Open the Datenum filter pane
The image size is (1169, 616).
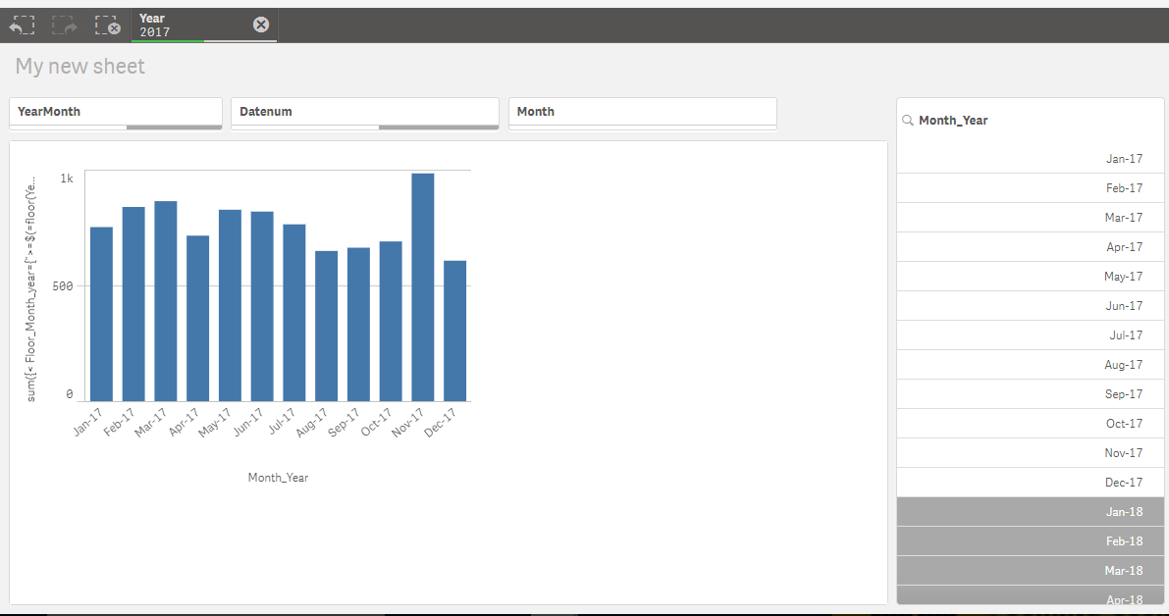(364, 113)
